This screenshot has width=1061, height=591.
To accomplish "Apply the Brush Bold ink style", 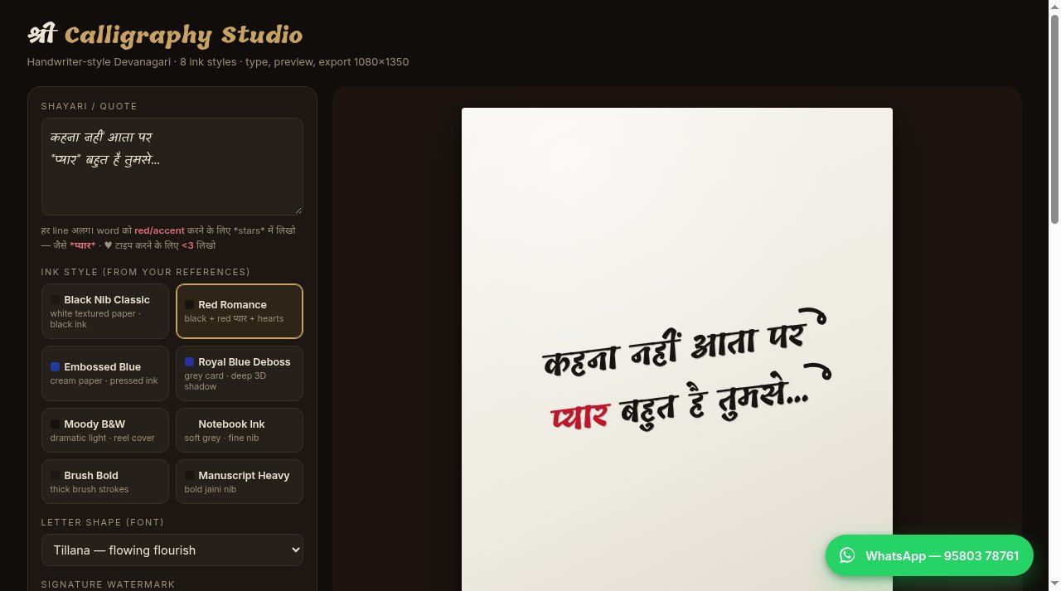I will click(105, 482).
